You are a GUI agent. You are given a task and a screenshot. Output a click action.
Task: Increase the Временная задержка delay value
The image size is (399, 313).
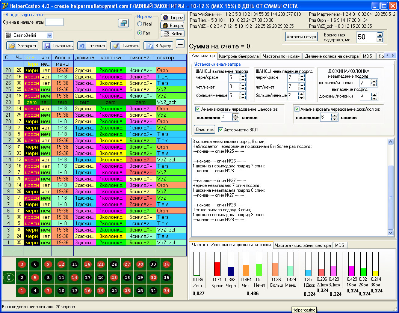pyautogui.click(x=380, y=35)
